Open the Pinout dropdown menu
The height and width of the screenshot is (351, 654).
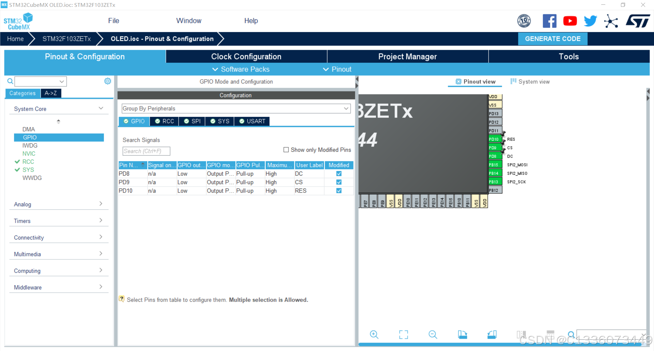(x=337, y=69)
